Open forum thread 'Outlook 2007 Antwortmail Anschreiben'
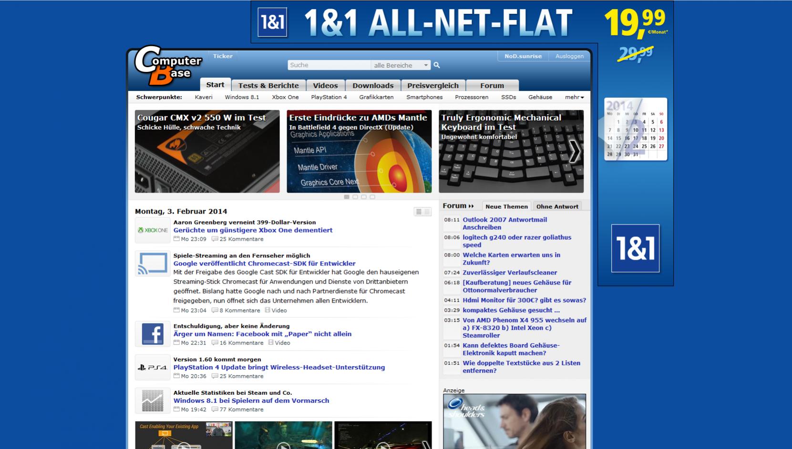The width and height of the screenshot is (792, 449). (x=504, y=224)
